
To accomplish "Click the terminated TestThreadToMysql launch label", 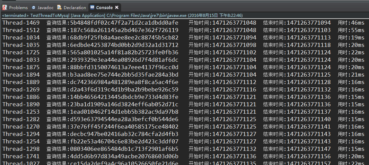I will point(122,16).
